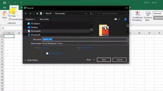Open the Tools dropdown
Screen dimensions: 163x91
click(x=90, y=60)
